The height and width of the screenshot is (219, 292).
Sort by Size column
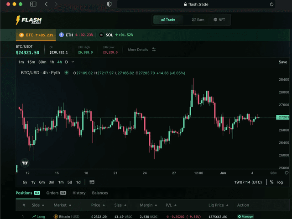(120, 205)
